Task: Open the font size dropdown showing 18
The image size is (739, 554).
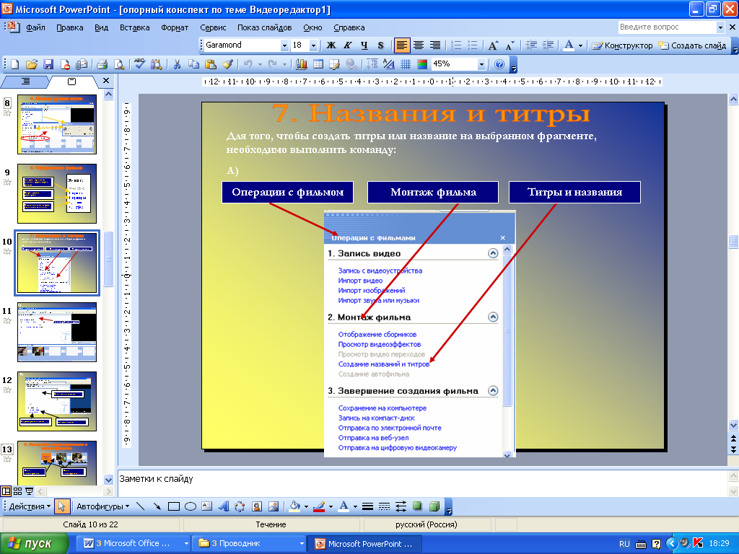Action: coord(313,45)
